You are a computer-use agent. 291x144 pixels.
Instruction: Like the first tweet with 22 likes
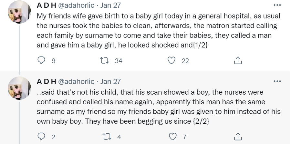point(172,60)
